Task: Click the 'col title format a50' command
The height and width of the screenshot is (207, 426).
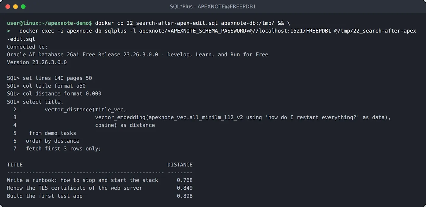Action: click(x=54, y=86)
